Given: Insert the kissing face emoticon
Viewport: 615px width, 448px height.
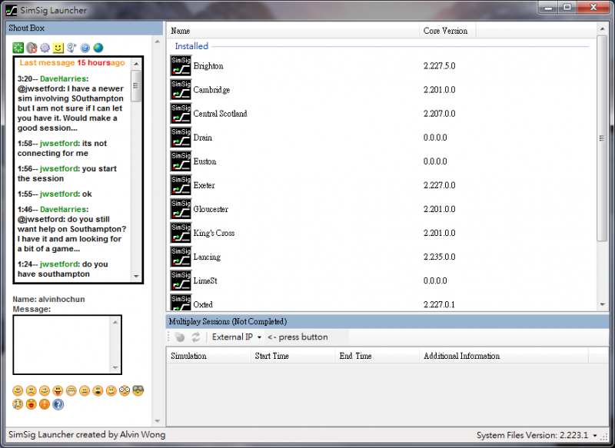Looking at the screenshot, I should (32, 404).
